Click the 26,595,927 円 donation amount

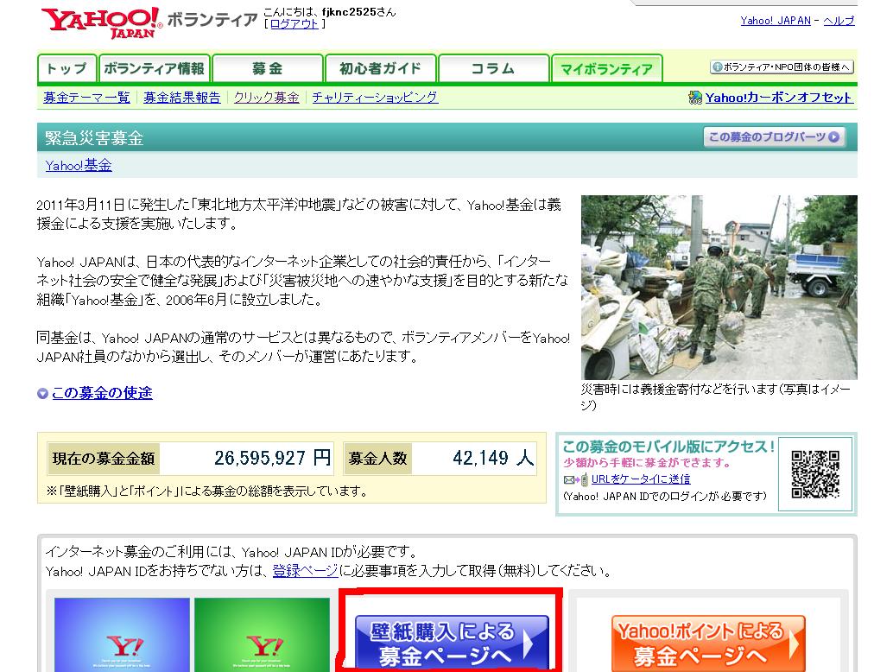(272, 458)
